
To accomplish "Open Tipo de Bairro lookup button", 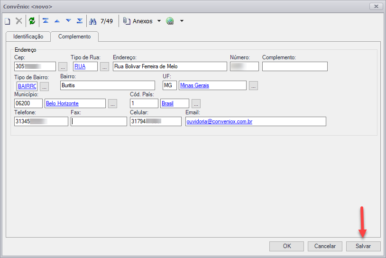I will (x=44, y=86).
